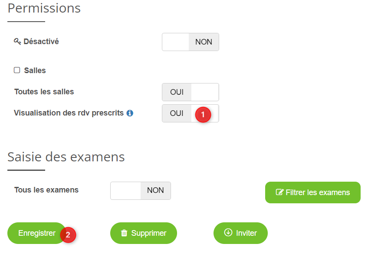This screenshot has height=263, width=368.
Task: Enable the Tous les examens toggle
Action: tap(140, 191)
